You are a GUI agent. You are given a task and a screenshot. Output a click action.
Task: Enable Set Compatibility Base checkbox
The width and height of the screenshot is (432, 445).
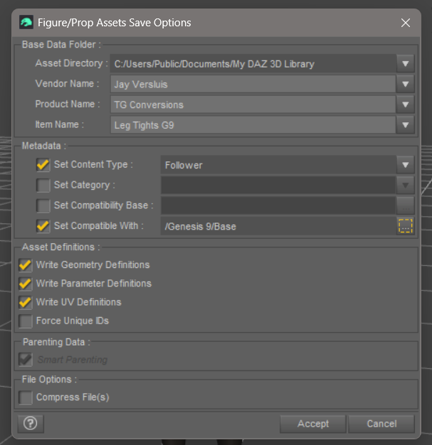pyautogui.click(x=43, y=205)
